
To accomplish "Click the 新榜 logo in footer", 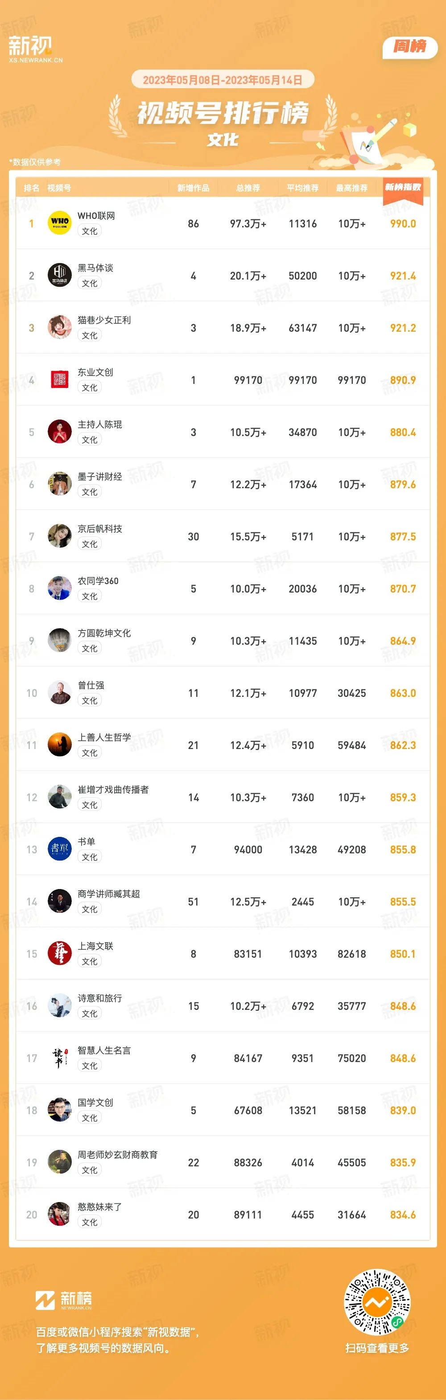I will click(x=64, y=1299).
